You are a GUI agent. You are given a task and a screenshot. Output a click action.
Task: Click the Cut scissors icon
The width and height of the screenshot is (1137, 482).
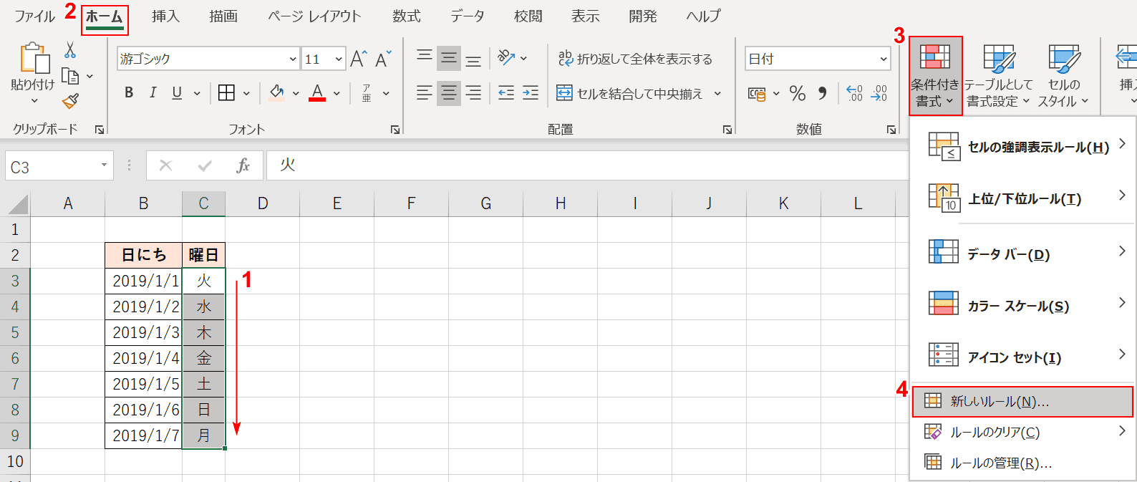70,50
